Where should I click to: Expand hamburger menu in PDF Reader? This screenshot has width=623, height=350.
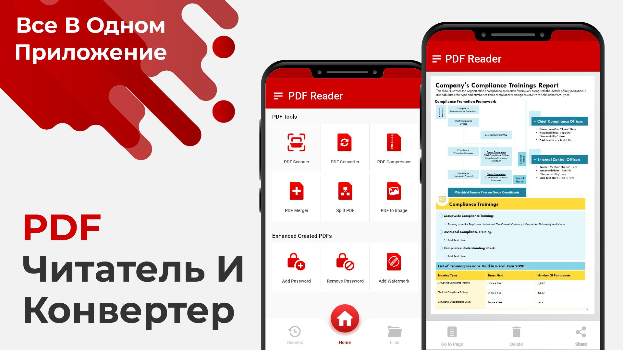click(278, 96)
